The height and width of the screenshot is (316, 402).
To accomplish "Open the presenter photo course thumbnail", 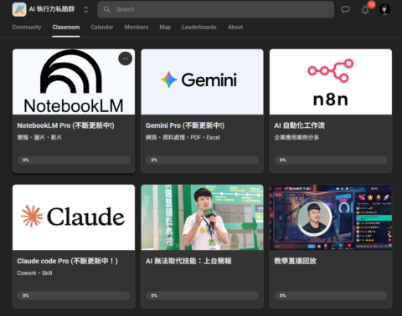I will coord(202,217).
